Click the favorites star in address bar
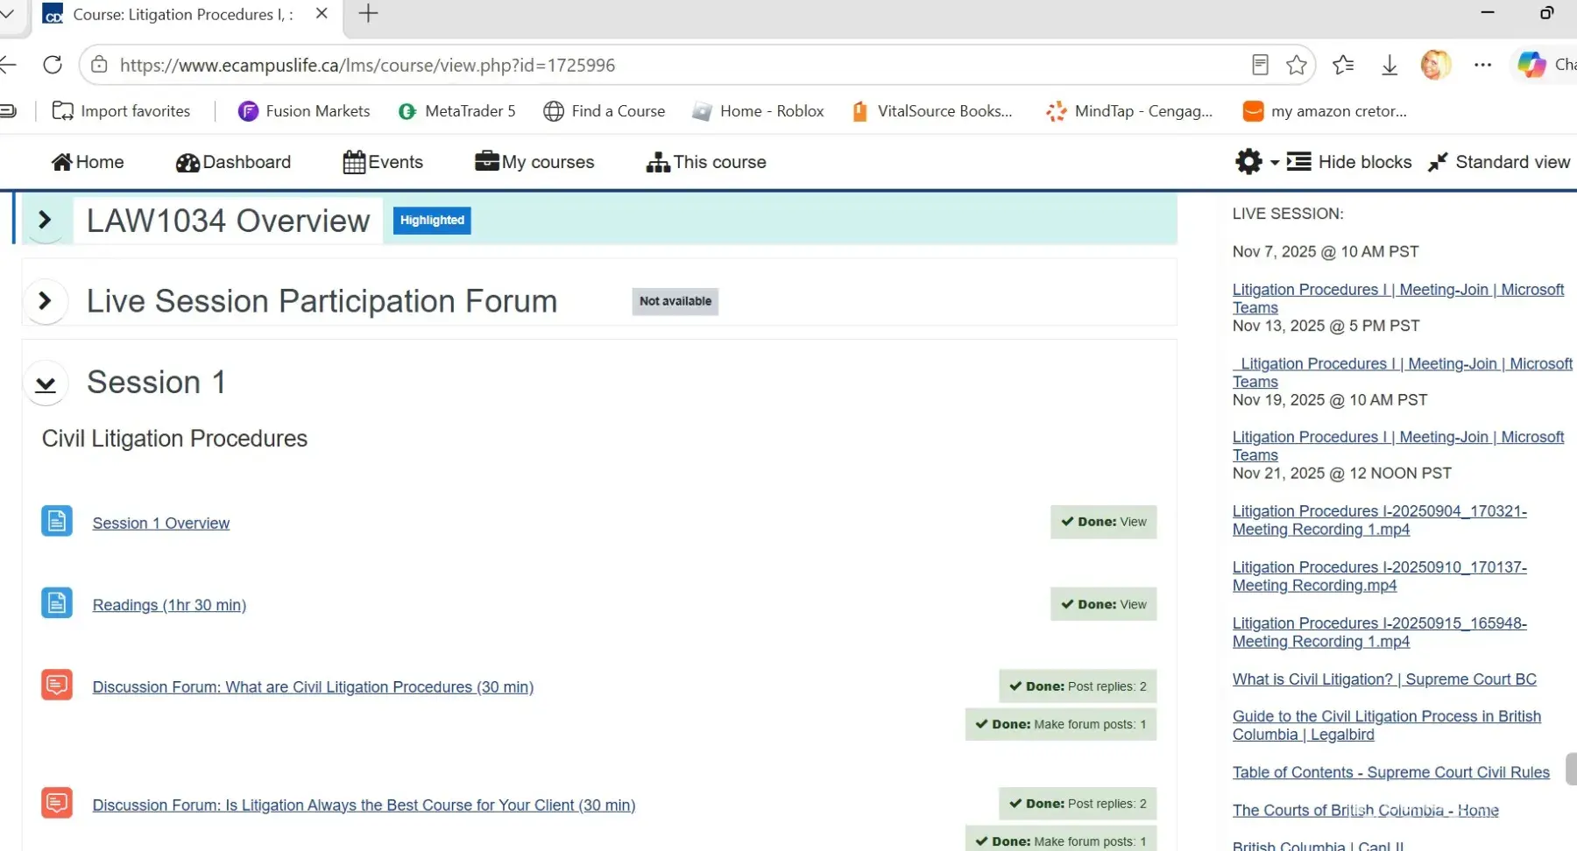Image resolution: width=1577 pixels, height=851 pixels. (1297, 65)
